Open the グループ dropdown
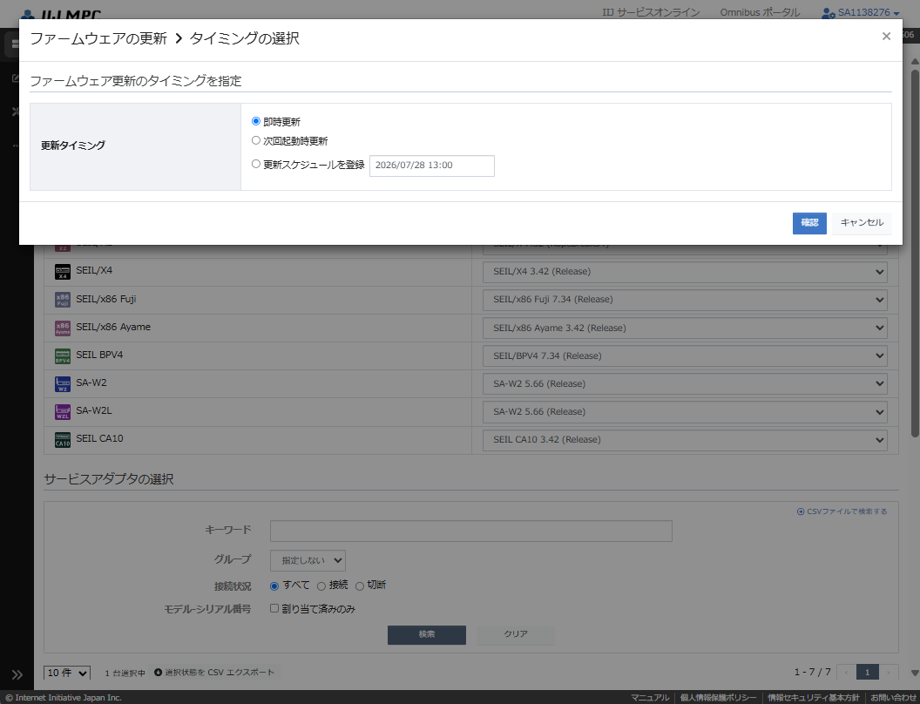 pos(308,560)
